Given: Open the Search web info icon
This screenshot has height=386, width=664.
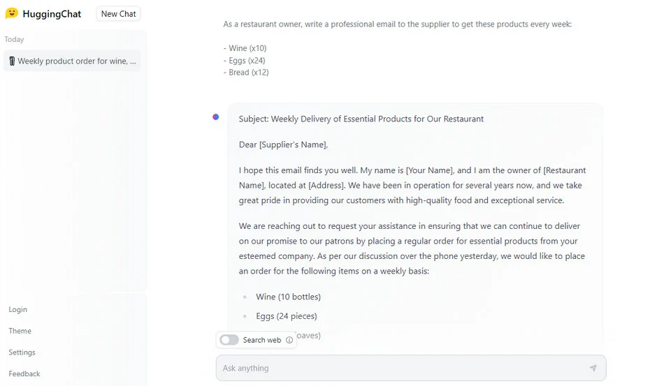Looking at the screenshot, I should (289, 340).
